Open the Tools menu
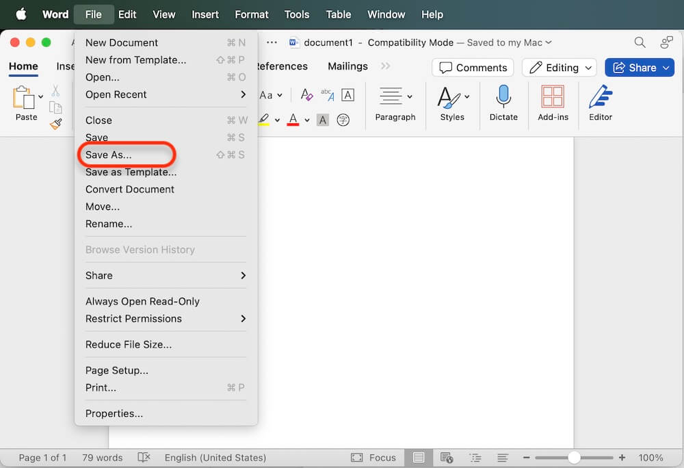 [x=296, y=14]
